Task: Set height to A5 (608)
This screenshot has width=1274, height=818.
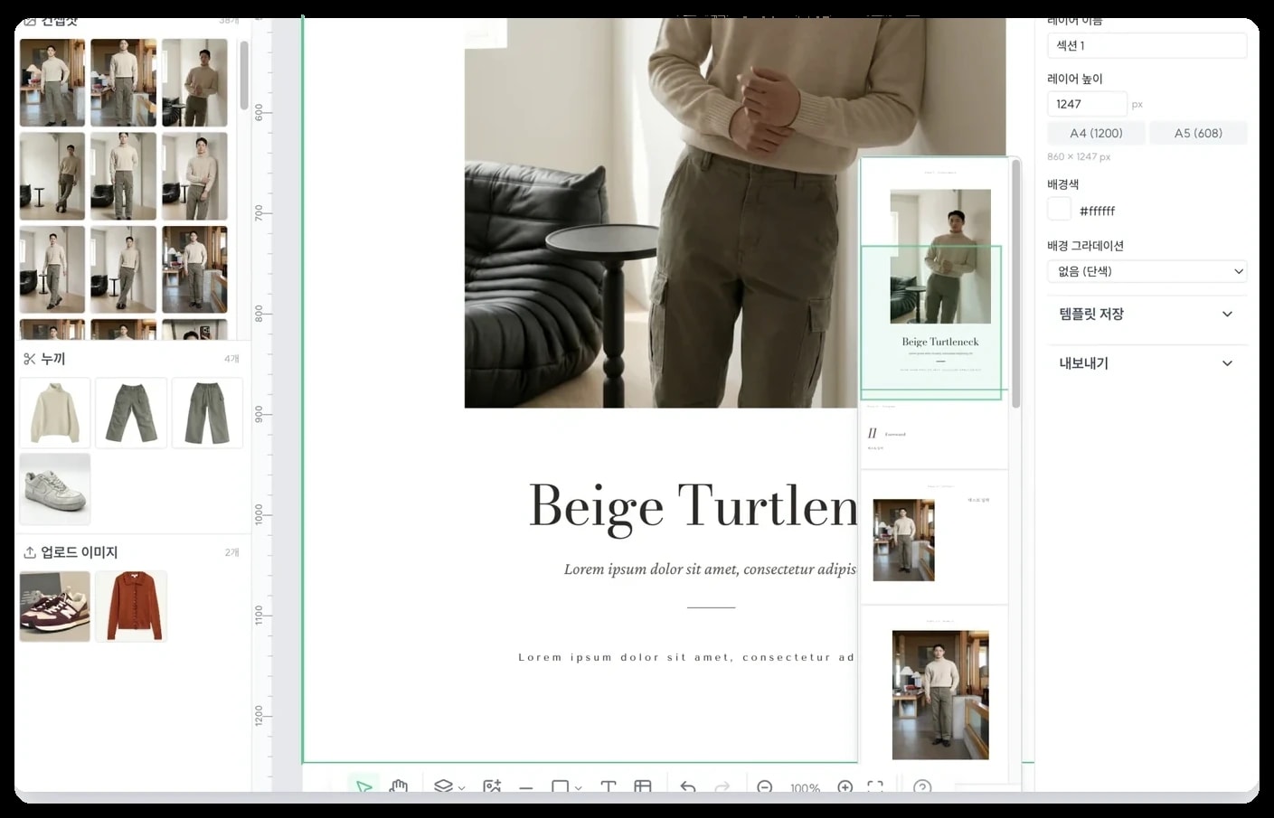Action: pos(1198,133)
